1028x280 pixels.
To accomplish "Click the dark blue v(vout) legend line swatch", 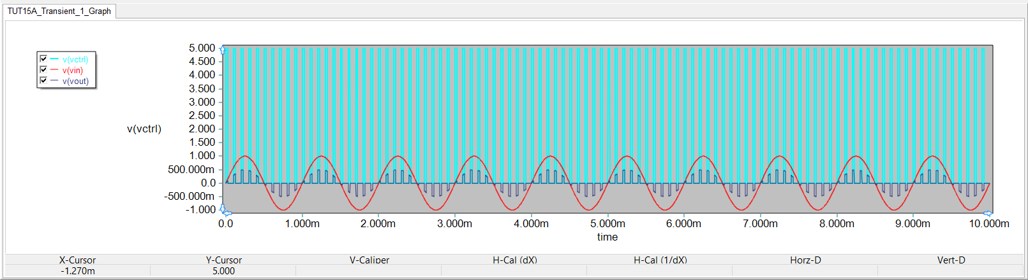I will pyautogui.click(x=54, y=80).
